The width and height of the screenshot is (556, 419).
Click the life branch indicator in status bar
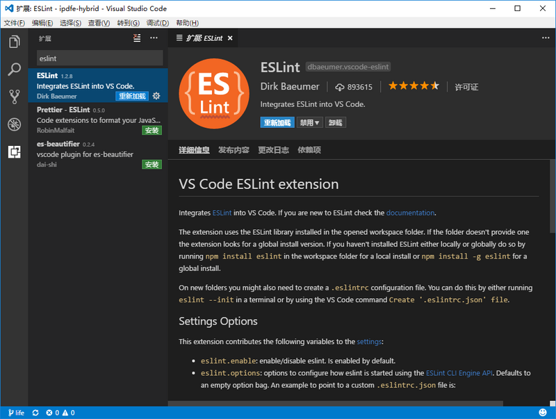pos(16,413)
